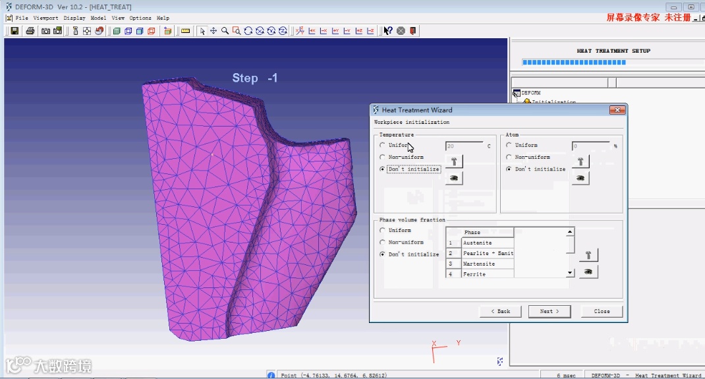Select Don't initialize under Temperature
Viewport: 705px width, 379px height.
[x=383, y=169]
